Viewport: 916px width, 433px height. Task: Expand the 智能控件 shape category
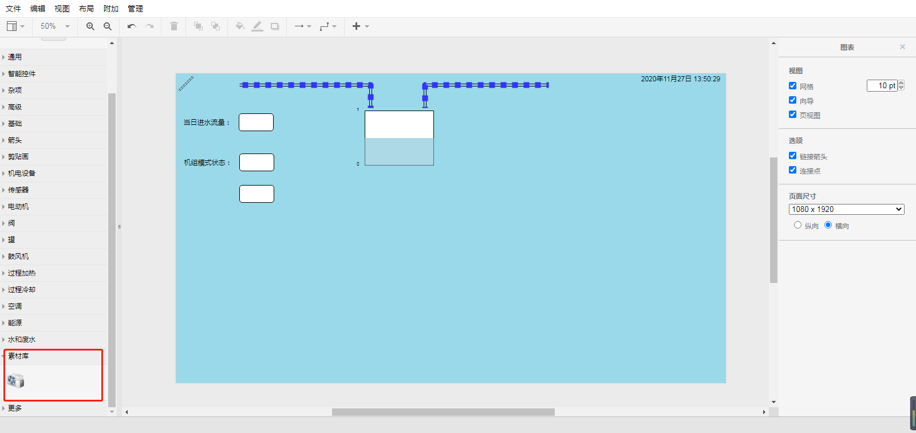[x=54, y=74]
